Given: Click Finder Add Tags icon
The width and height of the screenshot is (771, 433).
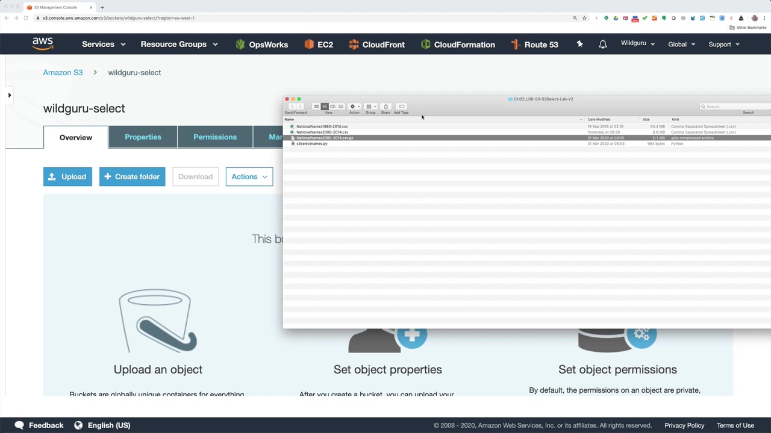Looking at the screenshot, I should click(402, 106).
